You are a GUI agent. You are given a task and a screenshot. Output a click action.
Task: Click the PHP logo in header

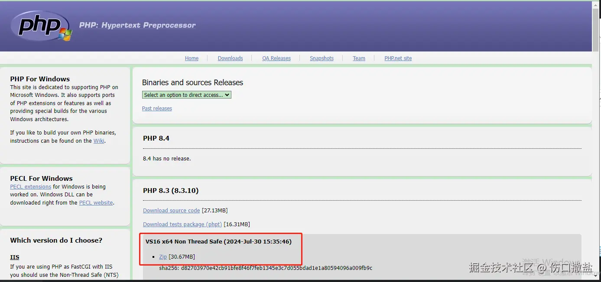click(x=41, y=26)
